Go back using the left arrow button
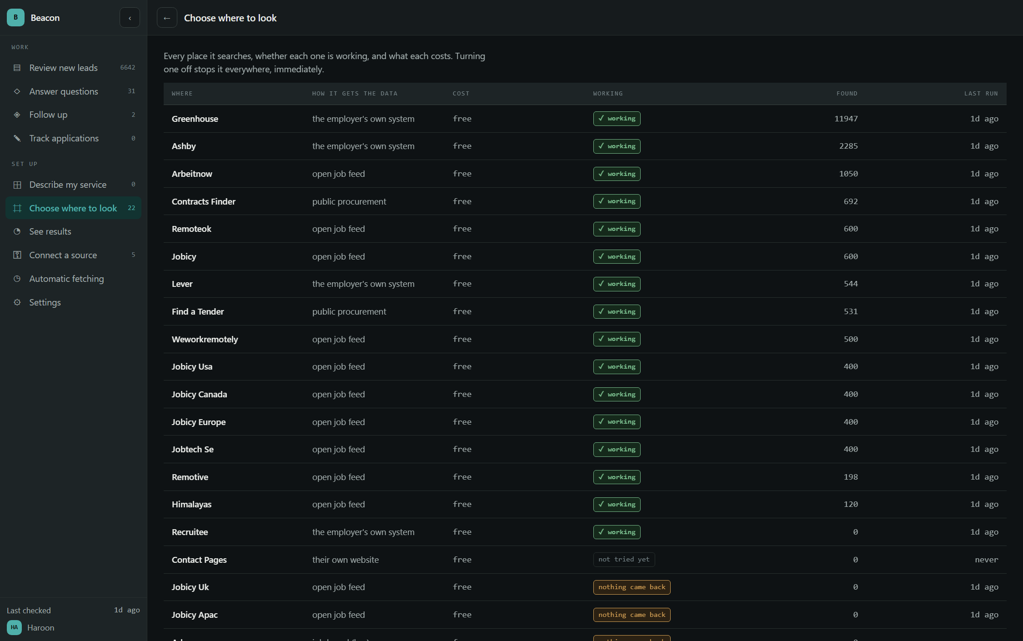This screenshot has height=641, width=1023. pos(167,18)
